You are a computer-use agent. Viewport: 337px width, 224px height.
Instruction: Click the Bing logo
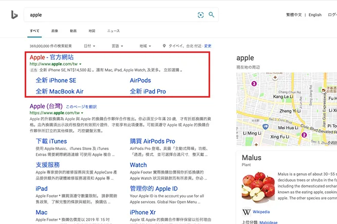[14, 14]
